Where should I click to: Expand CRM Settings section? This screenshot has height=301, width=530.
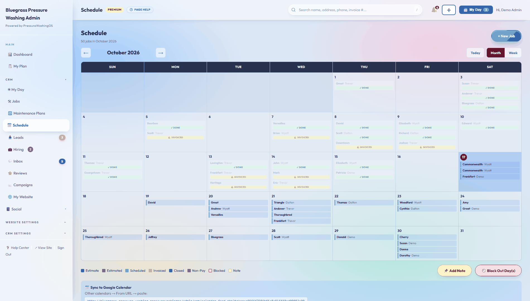coord(36,233)
